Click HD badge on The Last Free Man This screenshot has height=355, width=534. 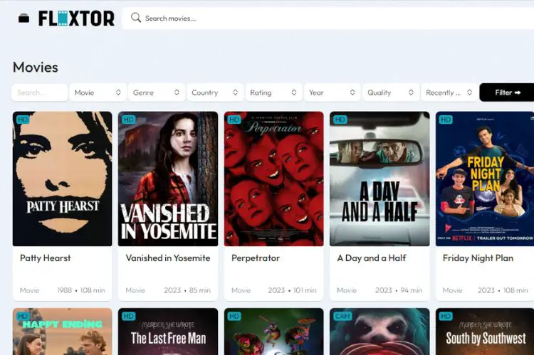pos(128,316)
